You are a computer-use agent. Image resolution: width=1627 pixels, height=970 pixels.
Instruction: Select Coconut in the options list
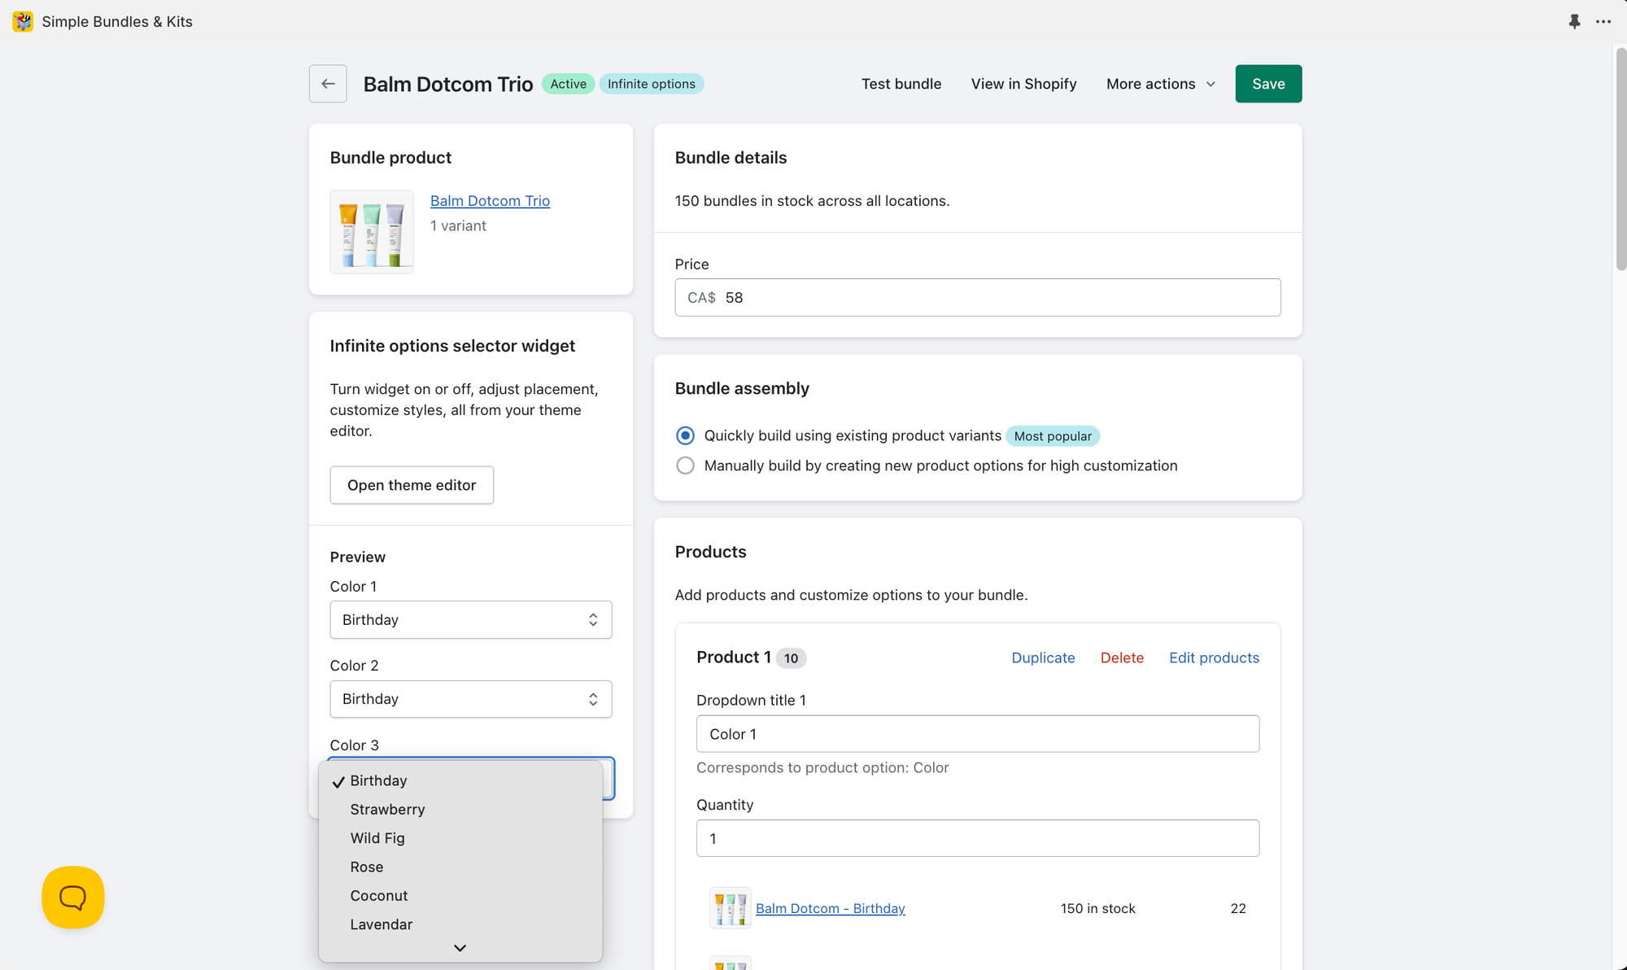[379, 896]
